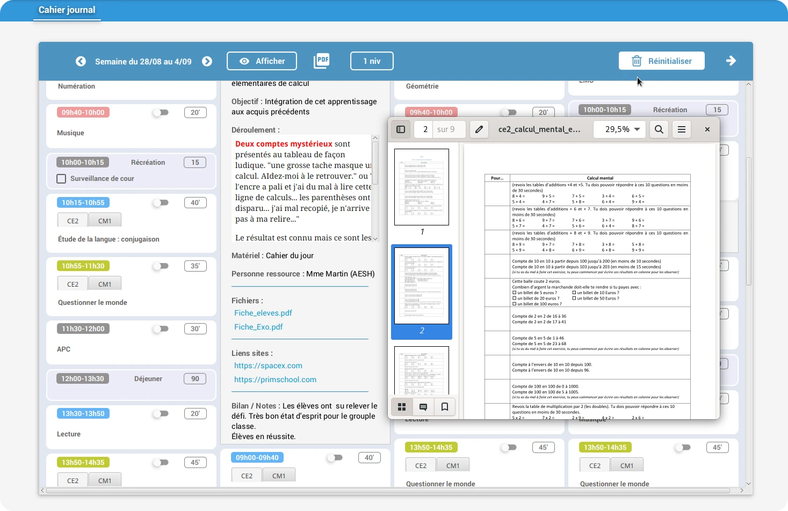Toggle switch for 13h30-13h50 Lecture slot

click(x=161, y=414)
